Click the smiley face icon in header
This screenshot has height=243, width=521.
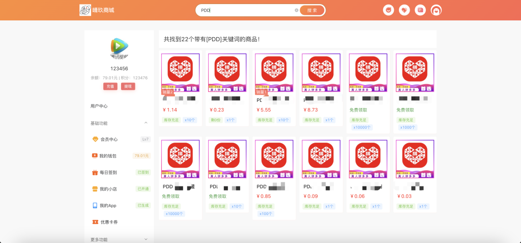389,10
